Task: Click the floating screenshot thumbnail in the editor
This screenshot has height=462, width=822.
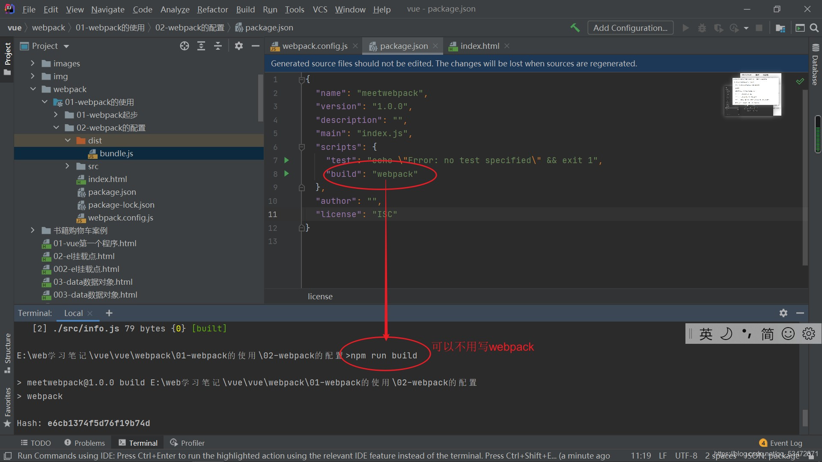Action: 752,94
